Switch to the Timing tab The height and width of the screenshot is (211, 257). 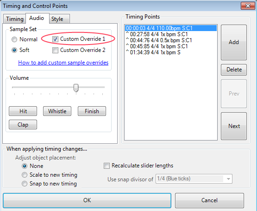pos(15,19)
